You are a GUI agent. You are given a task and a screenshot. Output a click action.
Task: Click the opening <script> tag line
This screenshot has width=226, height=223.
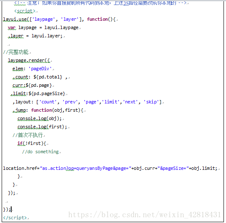[x=25, y=11]
